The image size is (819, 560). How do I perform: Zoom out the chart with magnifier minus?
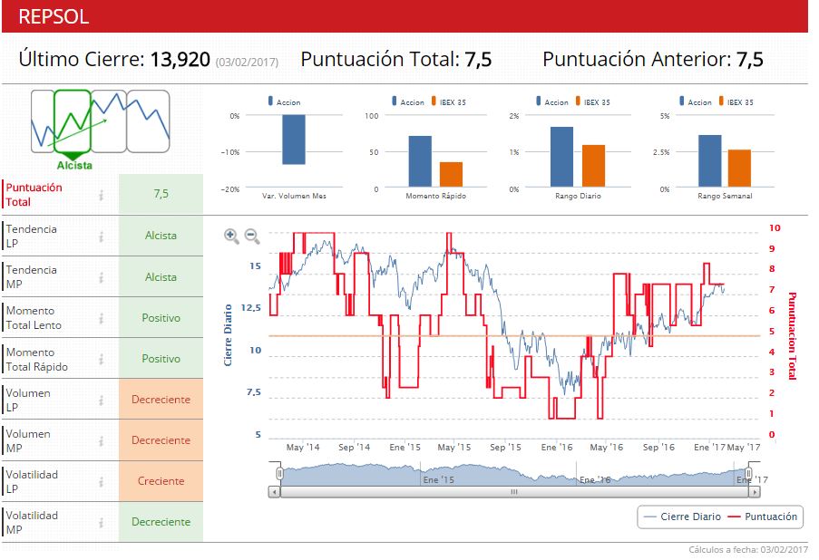(252, 236)
